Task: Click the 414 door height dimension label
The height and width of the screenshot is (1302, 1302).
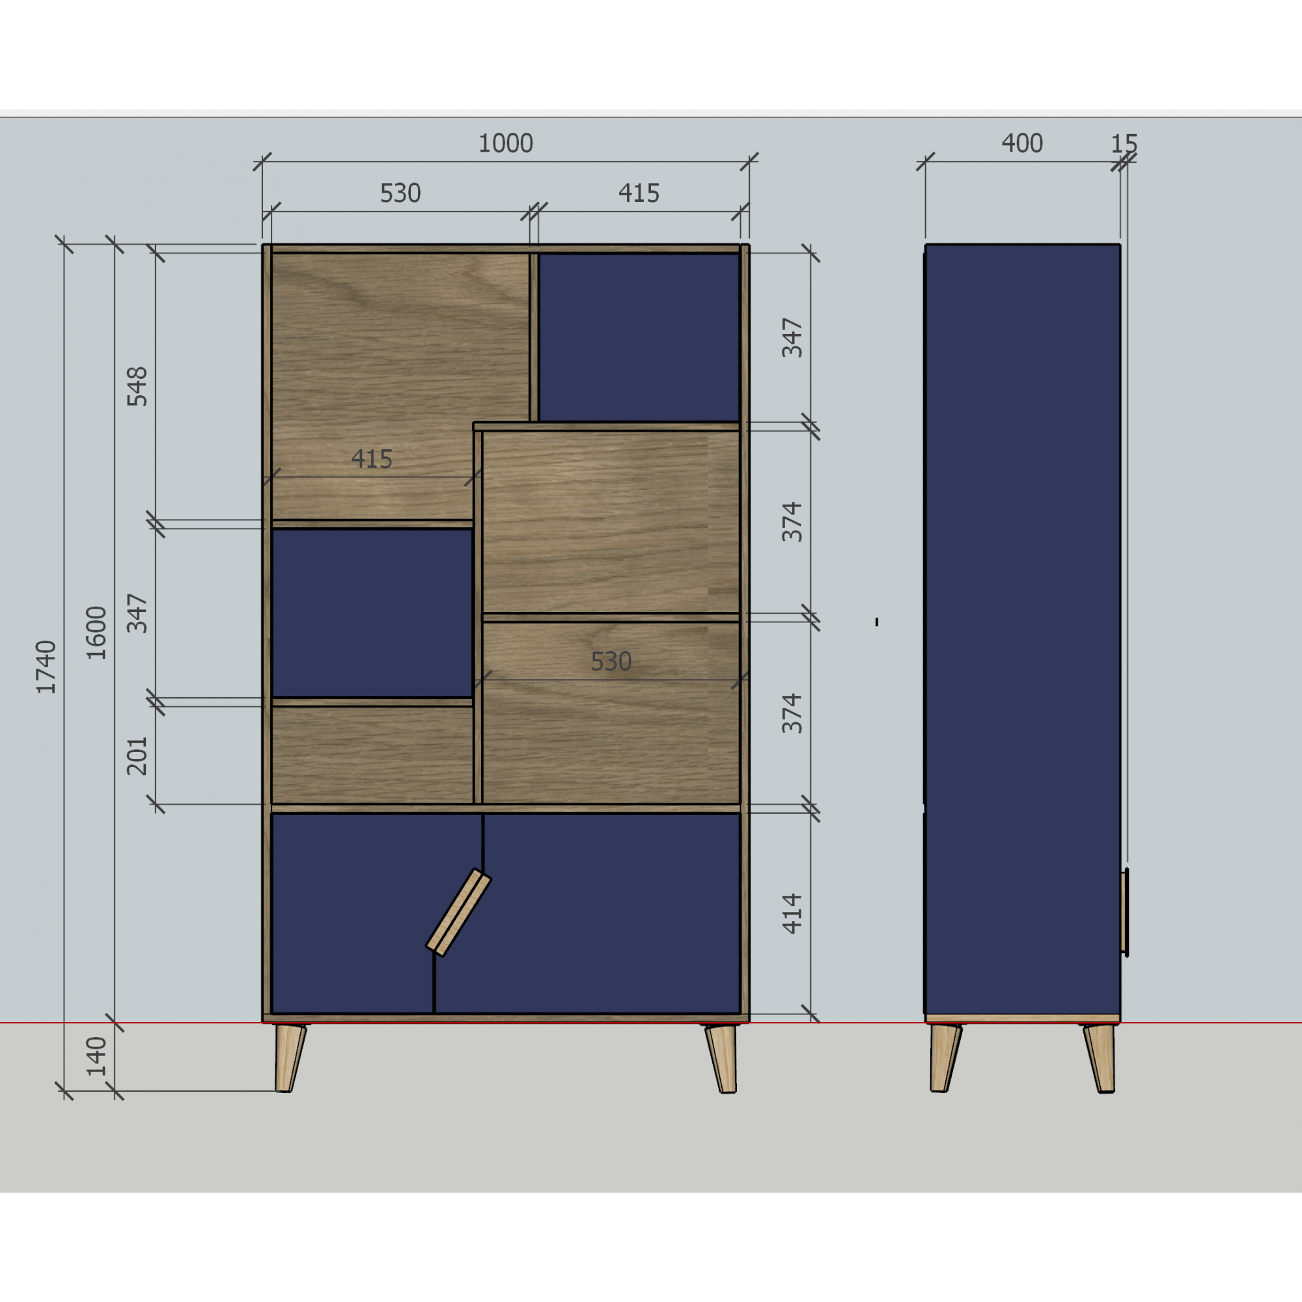Action: [792, 914]
